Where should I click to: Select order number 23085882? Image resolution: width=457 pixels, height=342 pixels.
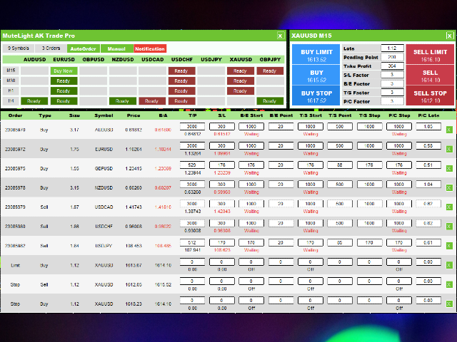pos(15,246)
